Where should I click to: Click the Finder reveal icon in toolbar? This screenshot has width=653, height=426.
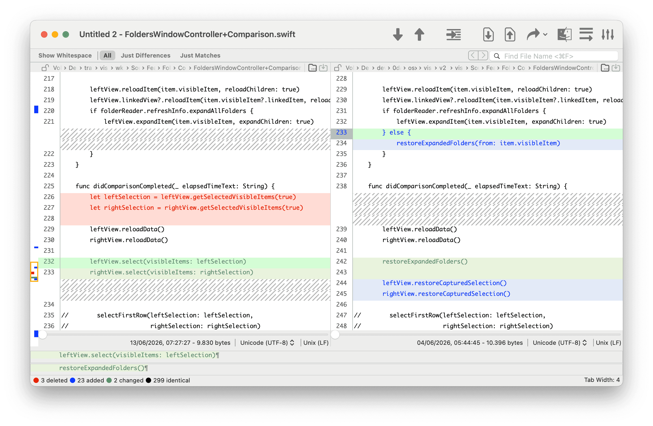[x=564, y=34]
